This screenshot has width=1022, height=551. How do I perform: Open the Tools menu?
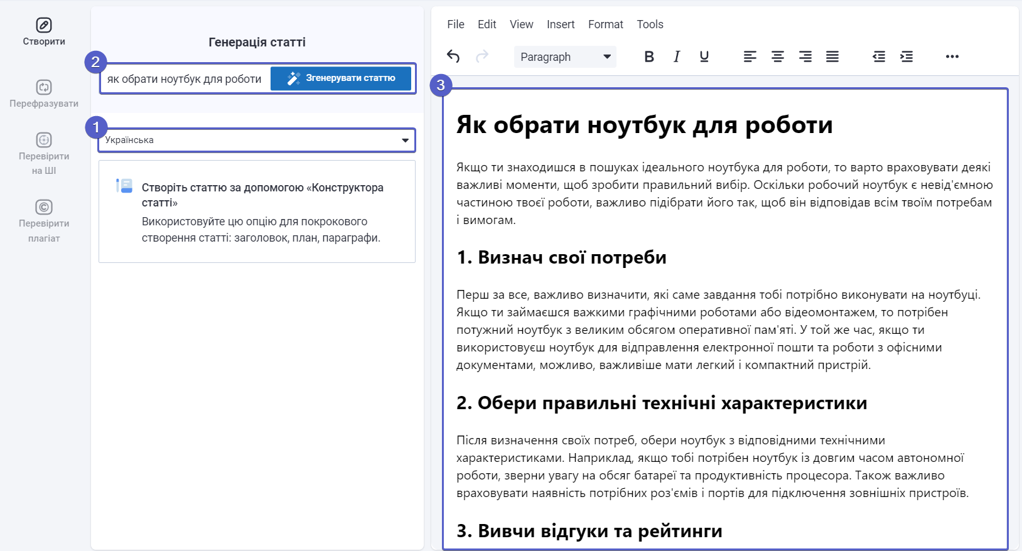650,24
